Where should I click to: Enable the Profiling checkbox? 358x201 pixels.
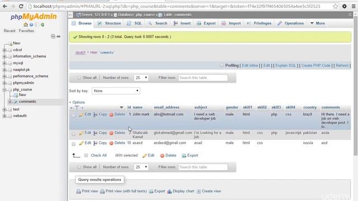click(222, 65)
